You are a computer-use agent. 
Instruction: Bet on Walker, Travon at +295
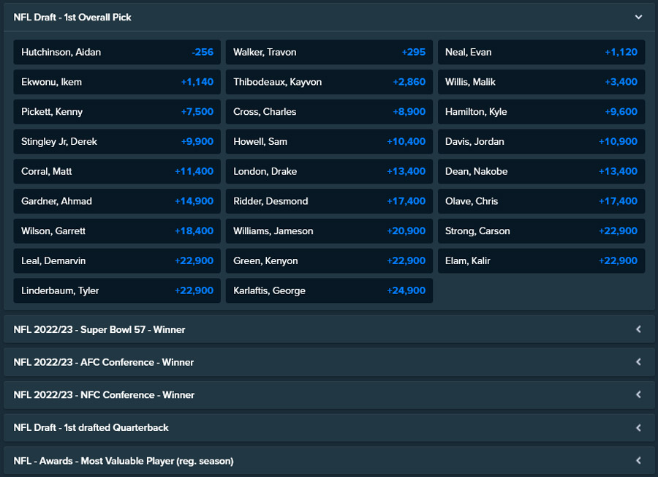(329, 52)
